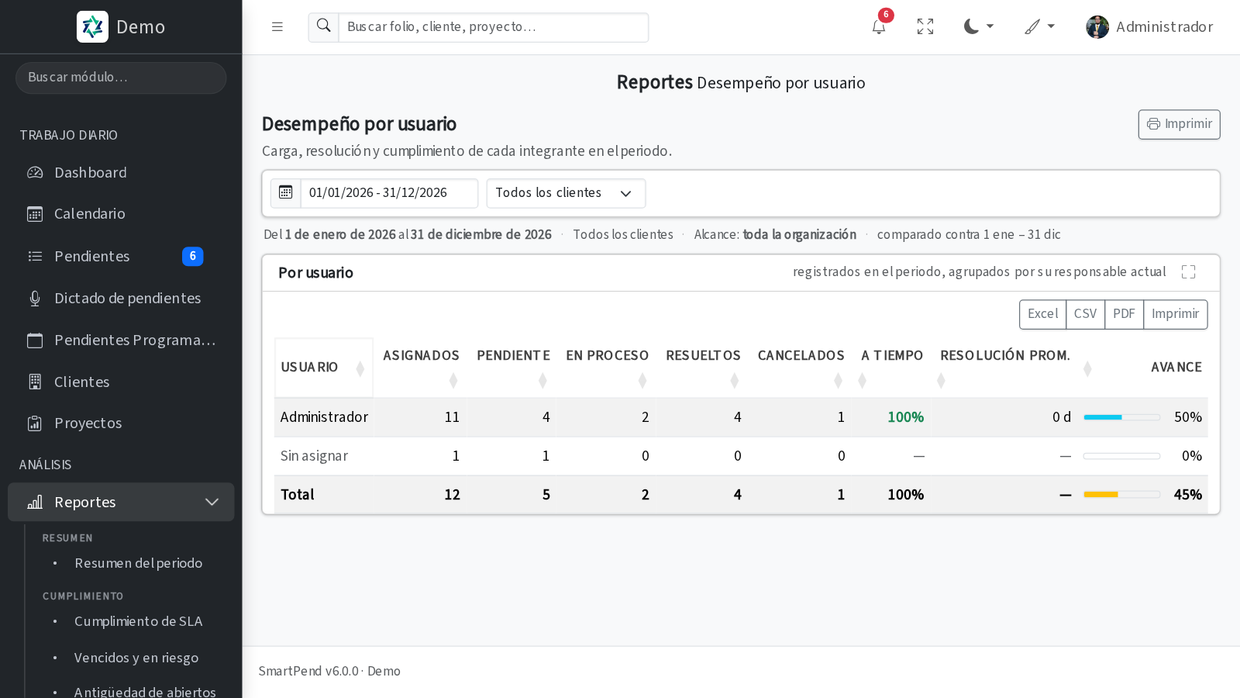Sort by RESUELTOS column

(703, 368)
